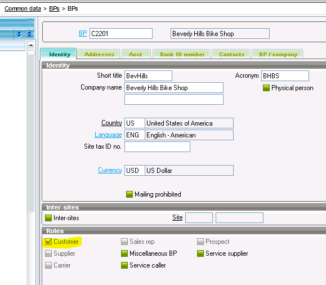
Task: Open the Addresses tab
Action: [99, 54]
